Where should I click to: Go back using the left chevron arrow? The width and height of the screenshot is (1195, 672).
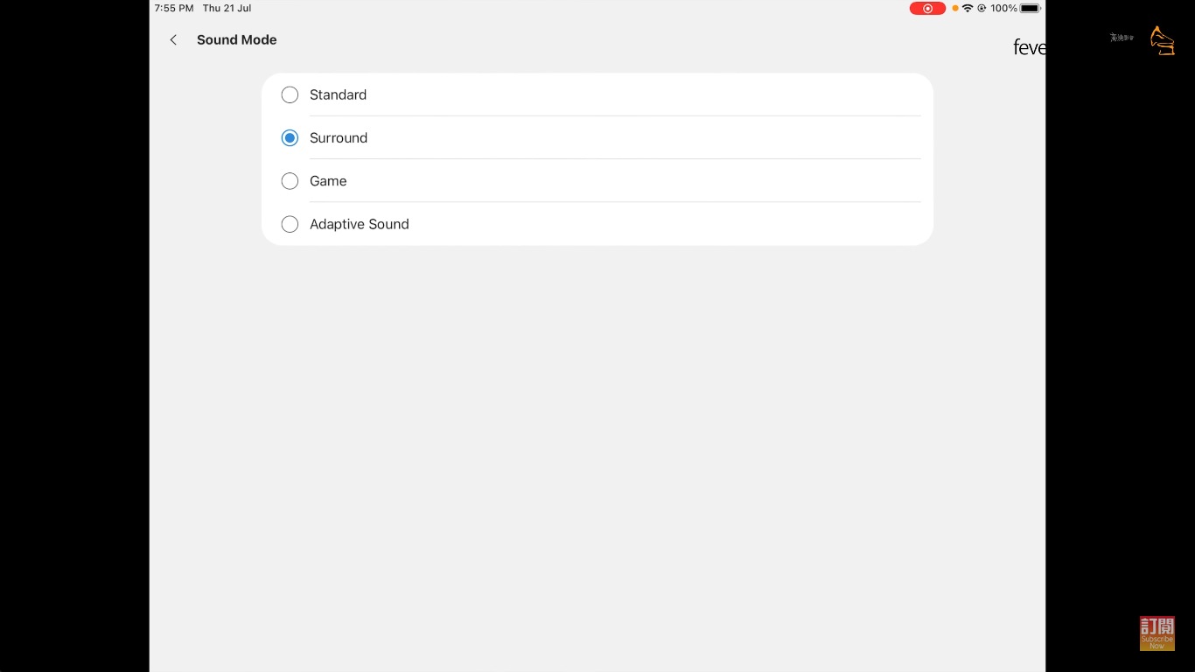(x=173, y=40)
